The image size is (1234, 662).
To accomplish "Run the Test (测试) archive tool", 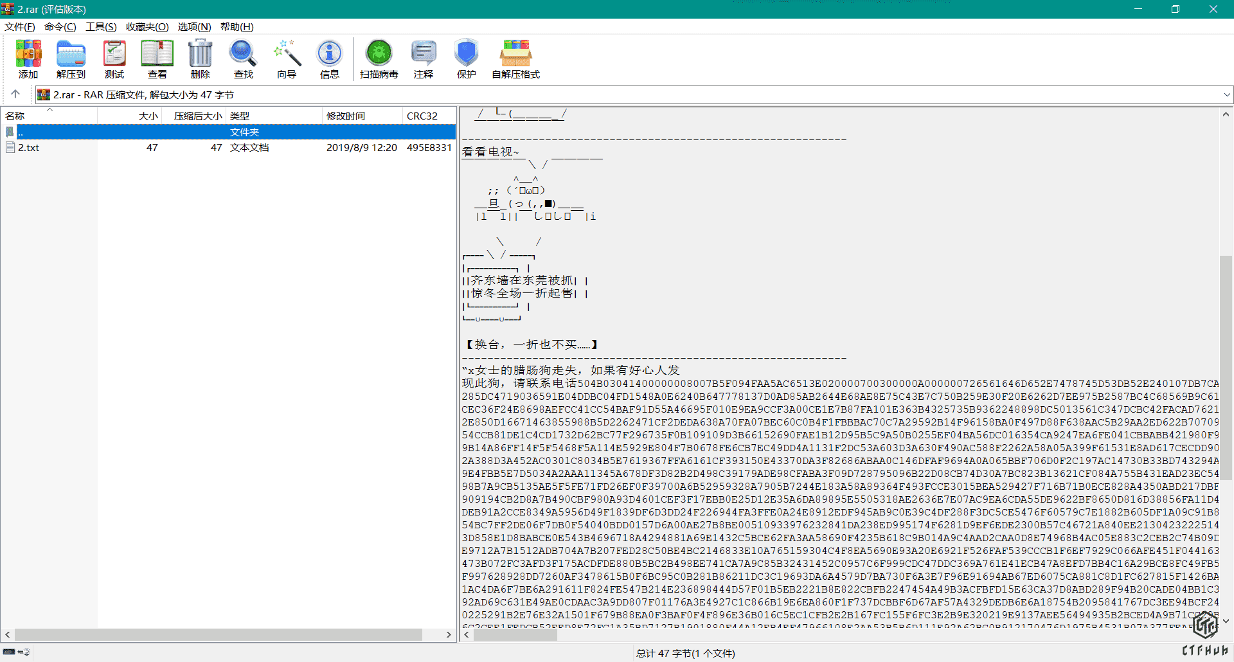I will tap(114, 58).
